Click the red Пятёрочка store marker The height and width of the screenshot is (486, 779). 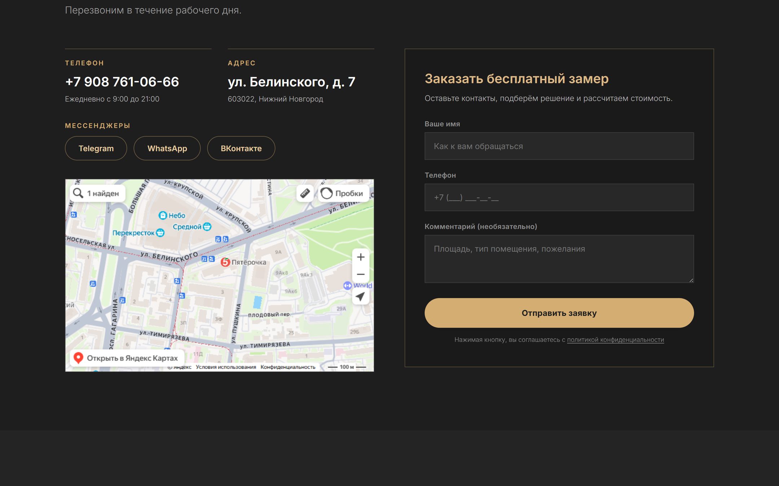coord(225,262)
